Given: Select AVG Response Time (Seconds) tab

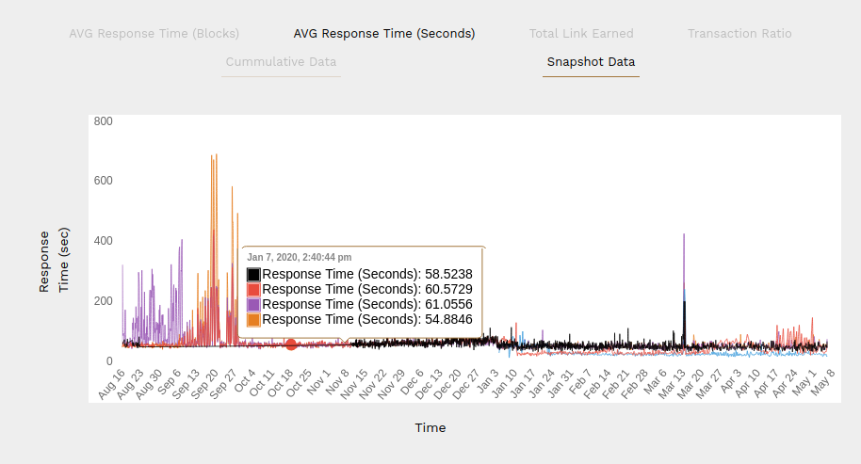Looking at the screenshot, I should coord(384,34).
